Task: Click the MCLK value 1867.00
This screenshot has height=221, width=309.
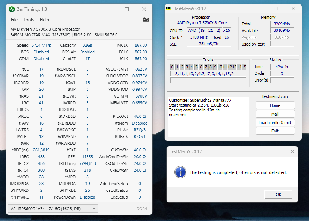Action: click(x=139, y=45)
